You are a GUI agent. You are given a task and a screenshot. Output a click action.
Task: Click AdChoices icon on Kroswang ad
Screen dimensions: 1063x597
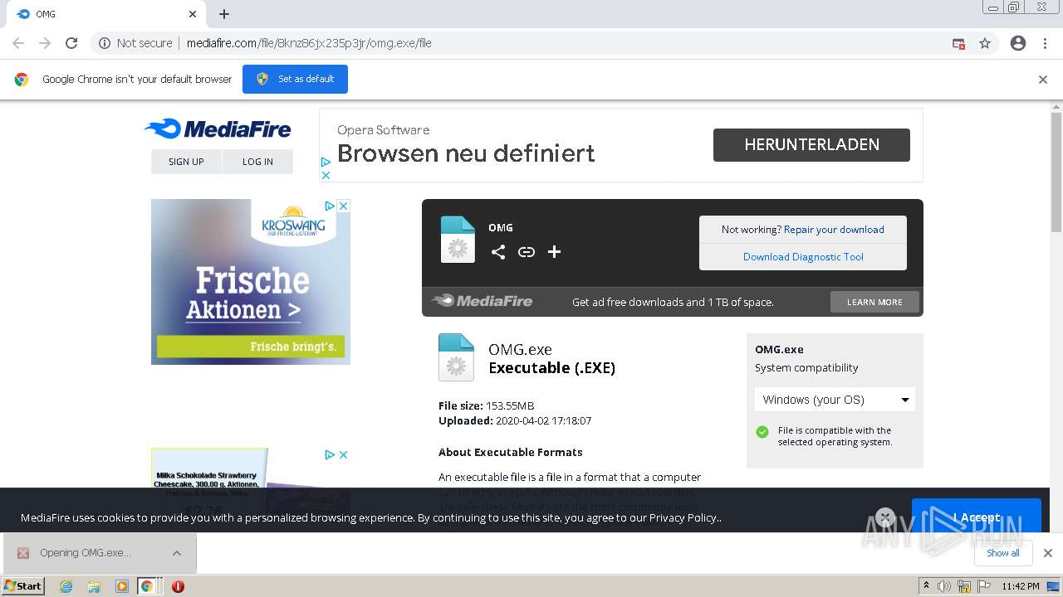(330, 206)
